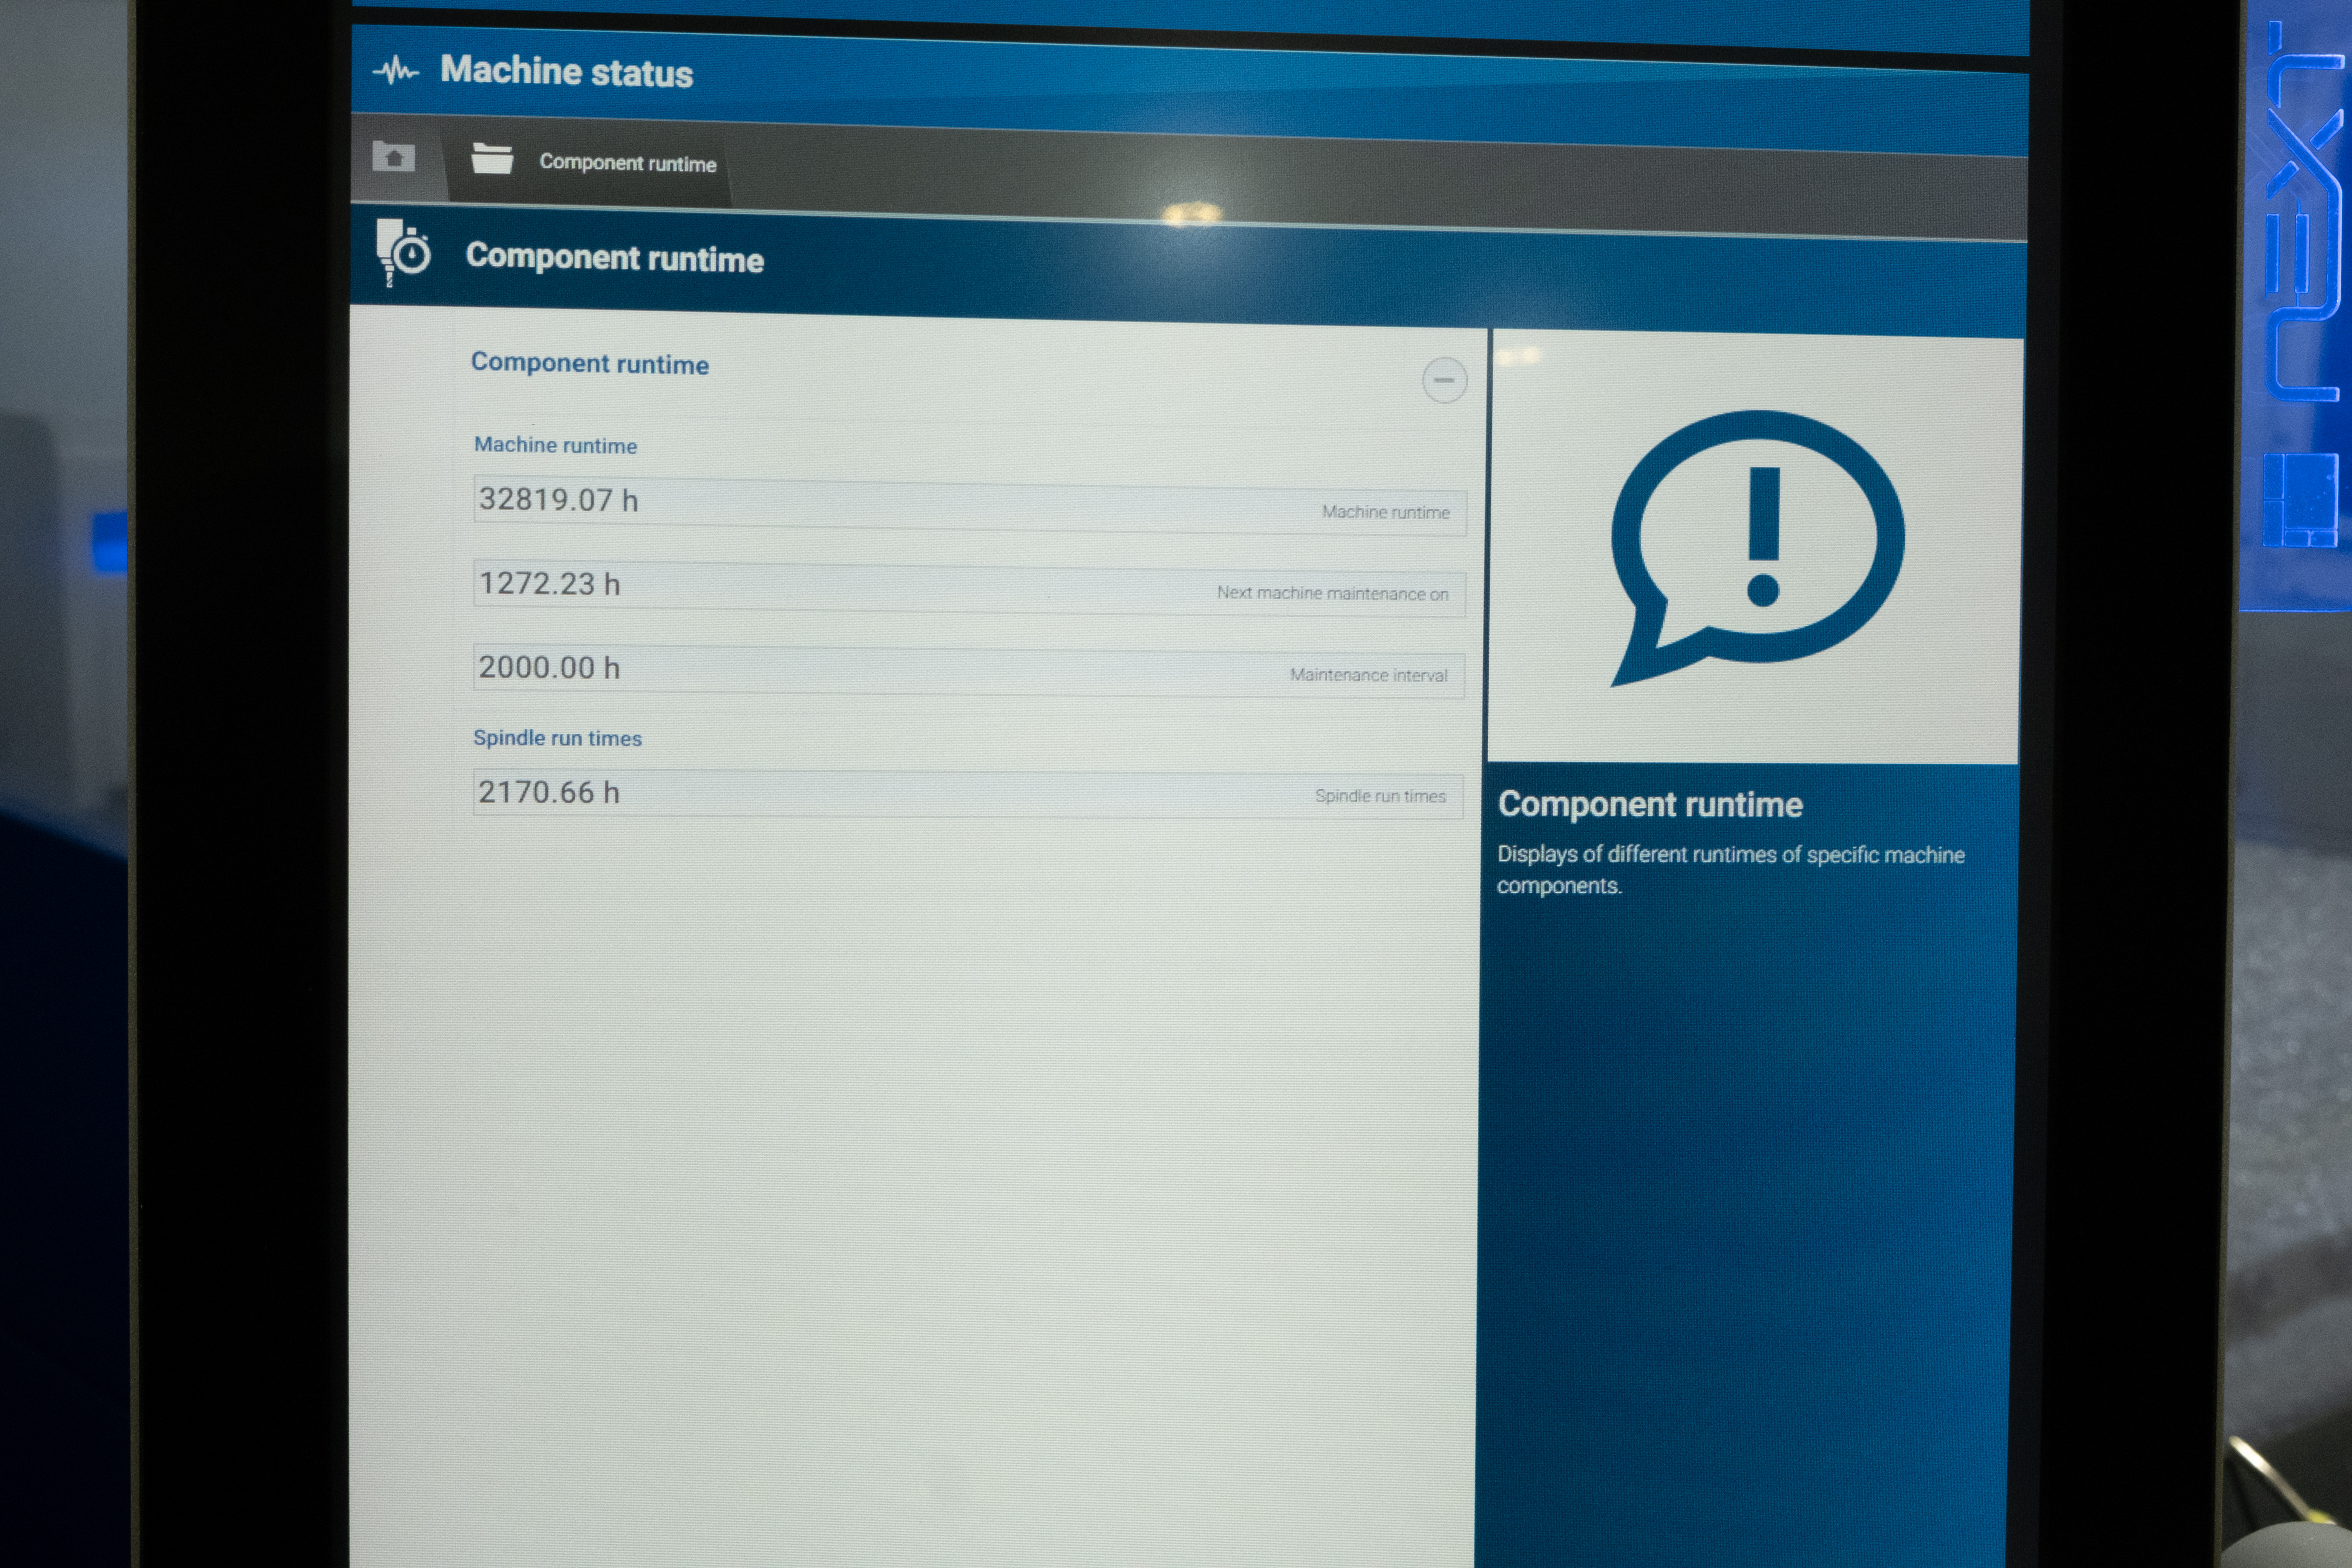Select the 32819.07 h machine runtime field

(969, 505)
